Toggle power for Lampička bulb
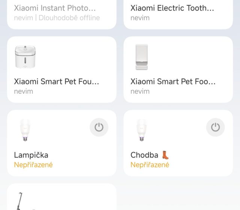 (99, 127)
